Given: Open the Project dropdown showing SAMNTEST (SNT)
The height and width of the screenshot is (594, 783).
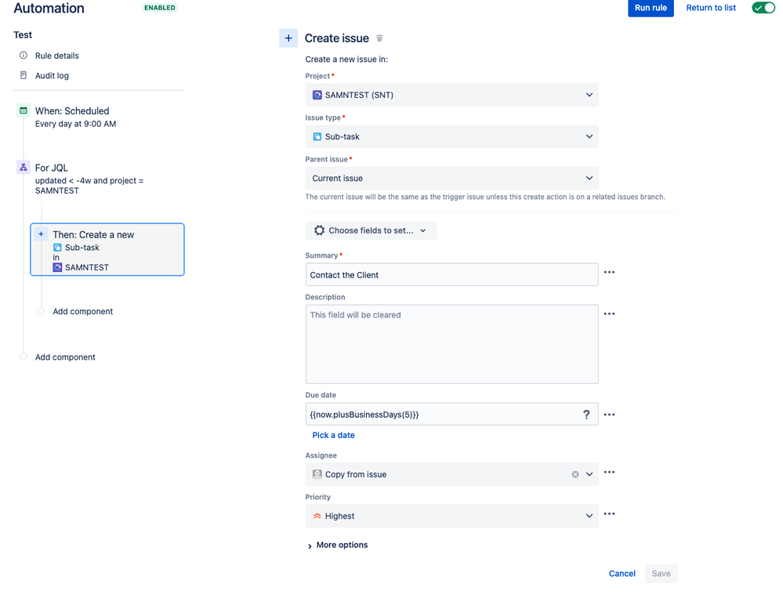Looking at the screenshot, I should [451, 95].
